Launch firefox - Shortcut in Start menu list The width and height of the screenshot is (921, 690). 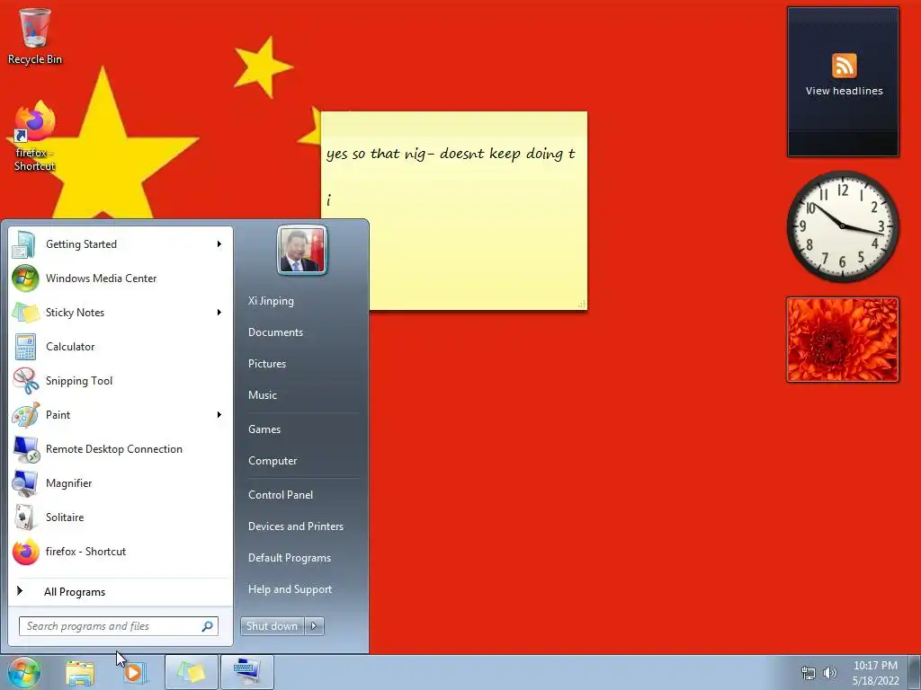121,551
